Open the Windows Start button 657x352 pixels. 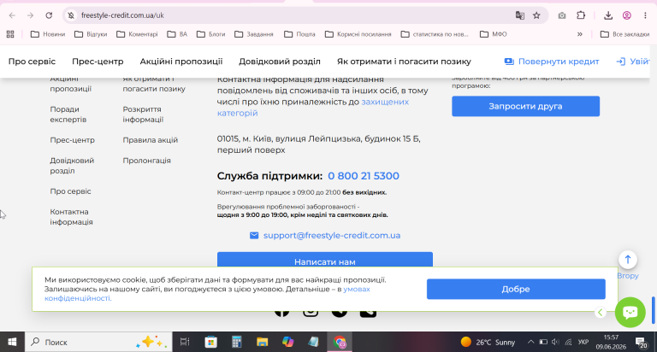click(12, 342)
